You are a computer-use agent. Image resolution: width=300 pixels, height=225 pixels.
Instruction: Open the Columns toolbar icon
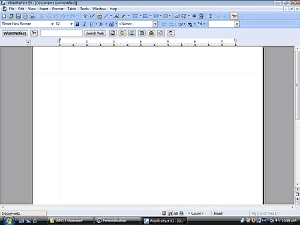[x=156, y=16]
